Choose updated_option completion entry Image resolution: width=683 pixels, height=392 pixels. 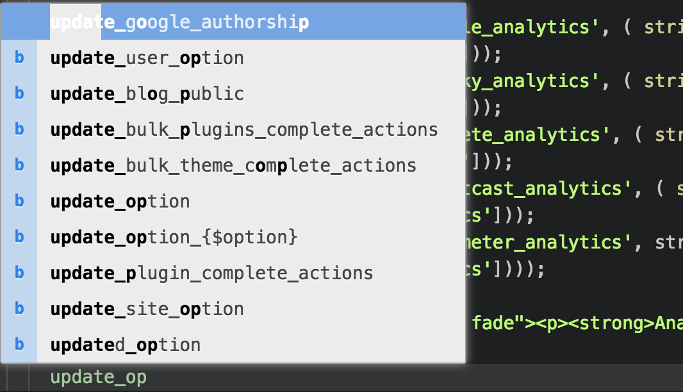pos(233,345)
